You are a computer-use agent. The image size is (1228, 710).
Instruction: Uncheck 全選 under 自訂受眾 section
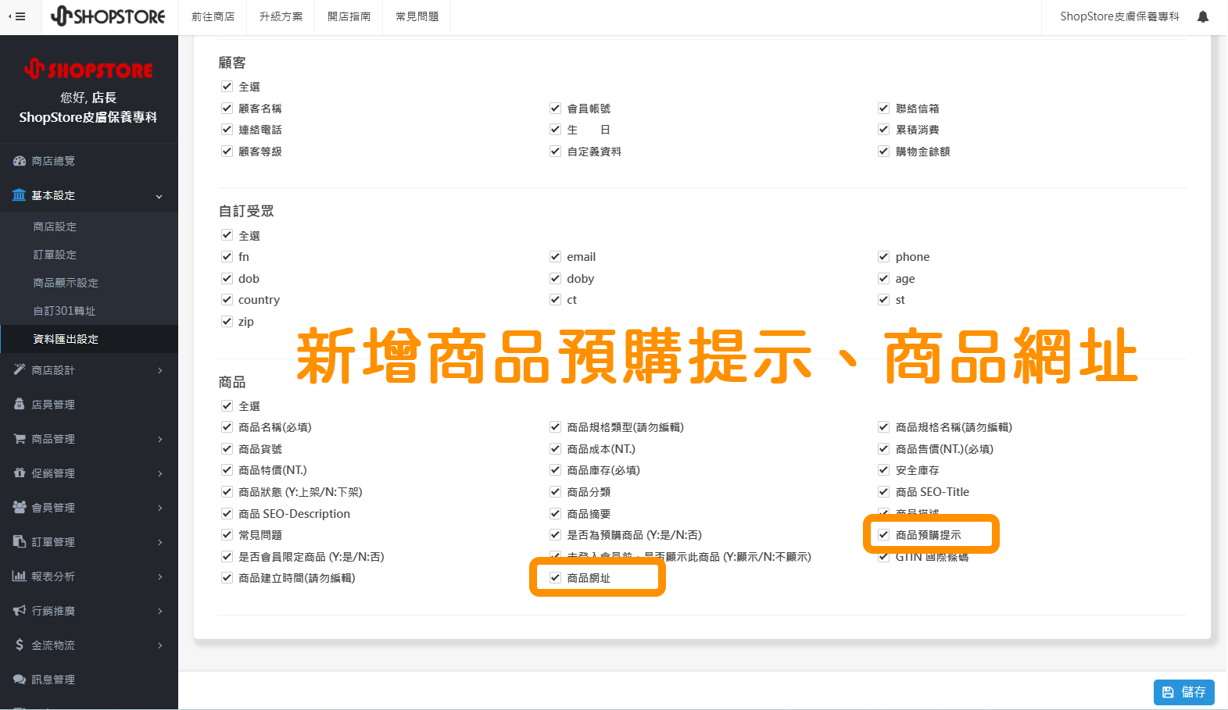227,235
